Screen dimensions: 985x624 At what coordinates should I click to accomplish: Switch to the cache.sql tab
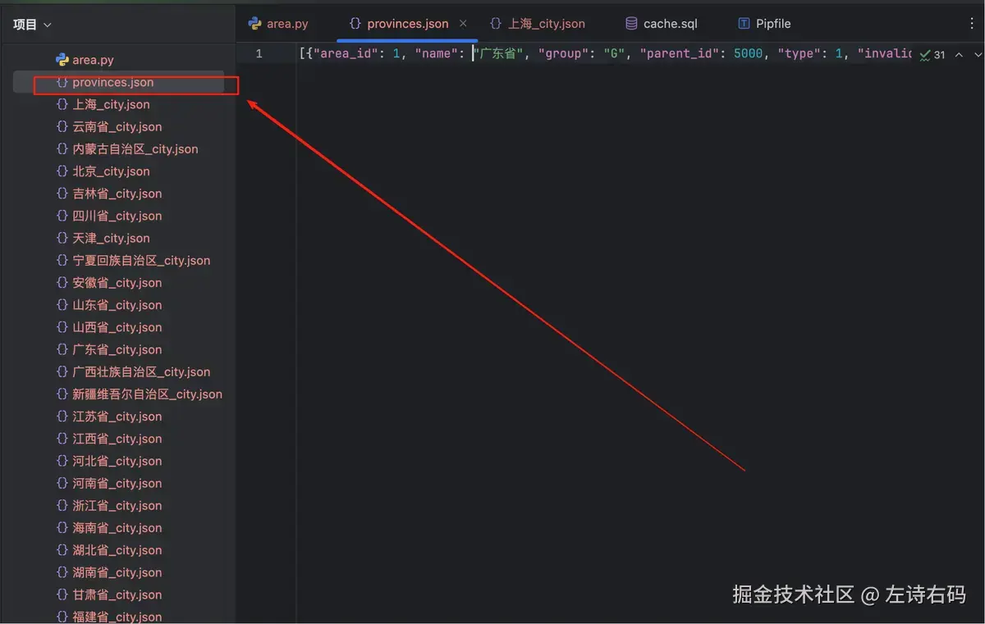[669, 23]
